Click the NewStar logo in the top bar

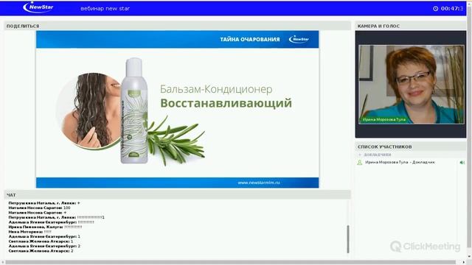(38, 7)
